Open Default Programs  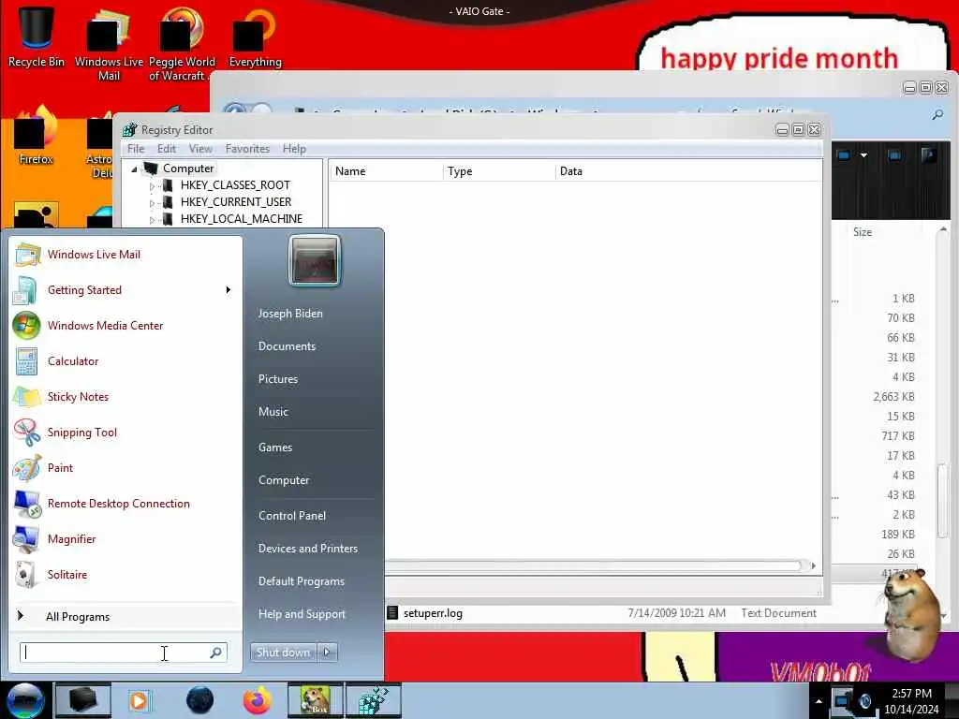click(302, 581)
